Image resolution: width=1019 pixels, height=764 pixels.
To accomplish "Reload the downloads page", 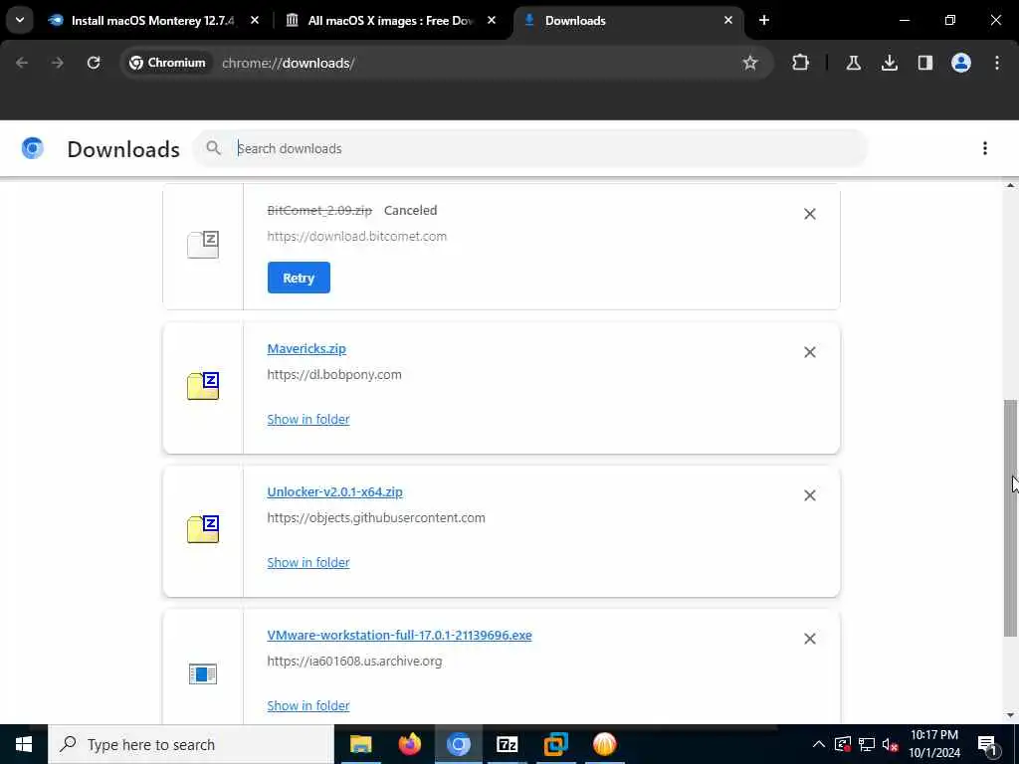I will (x=94, y=63).
